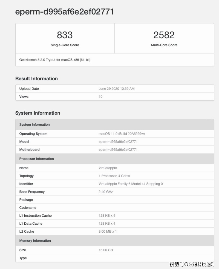Click the Identifier label
The width and height of the screenshot is (219, 269).
pos(26,184)
